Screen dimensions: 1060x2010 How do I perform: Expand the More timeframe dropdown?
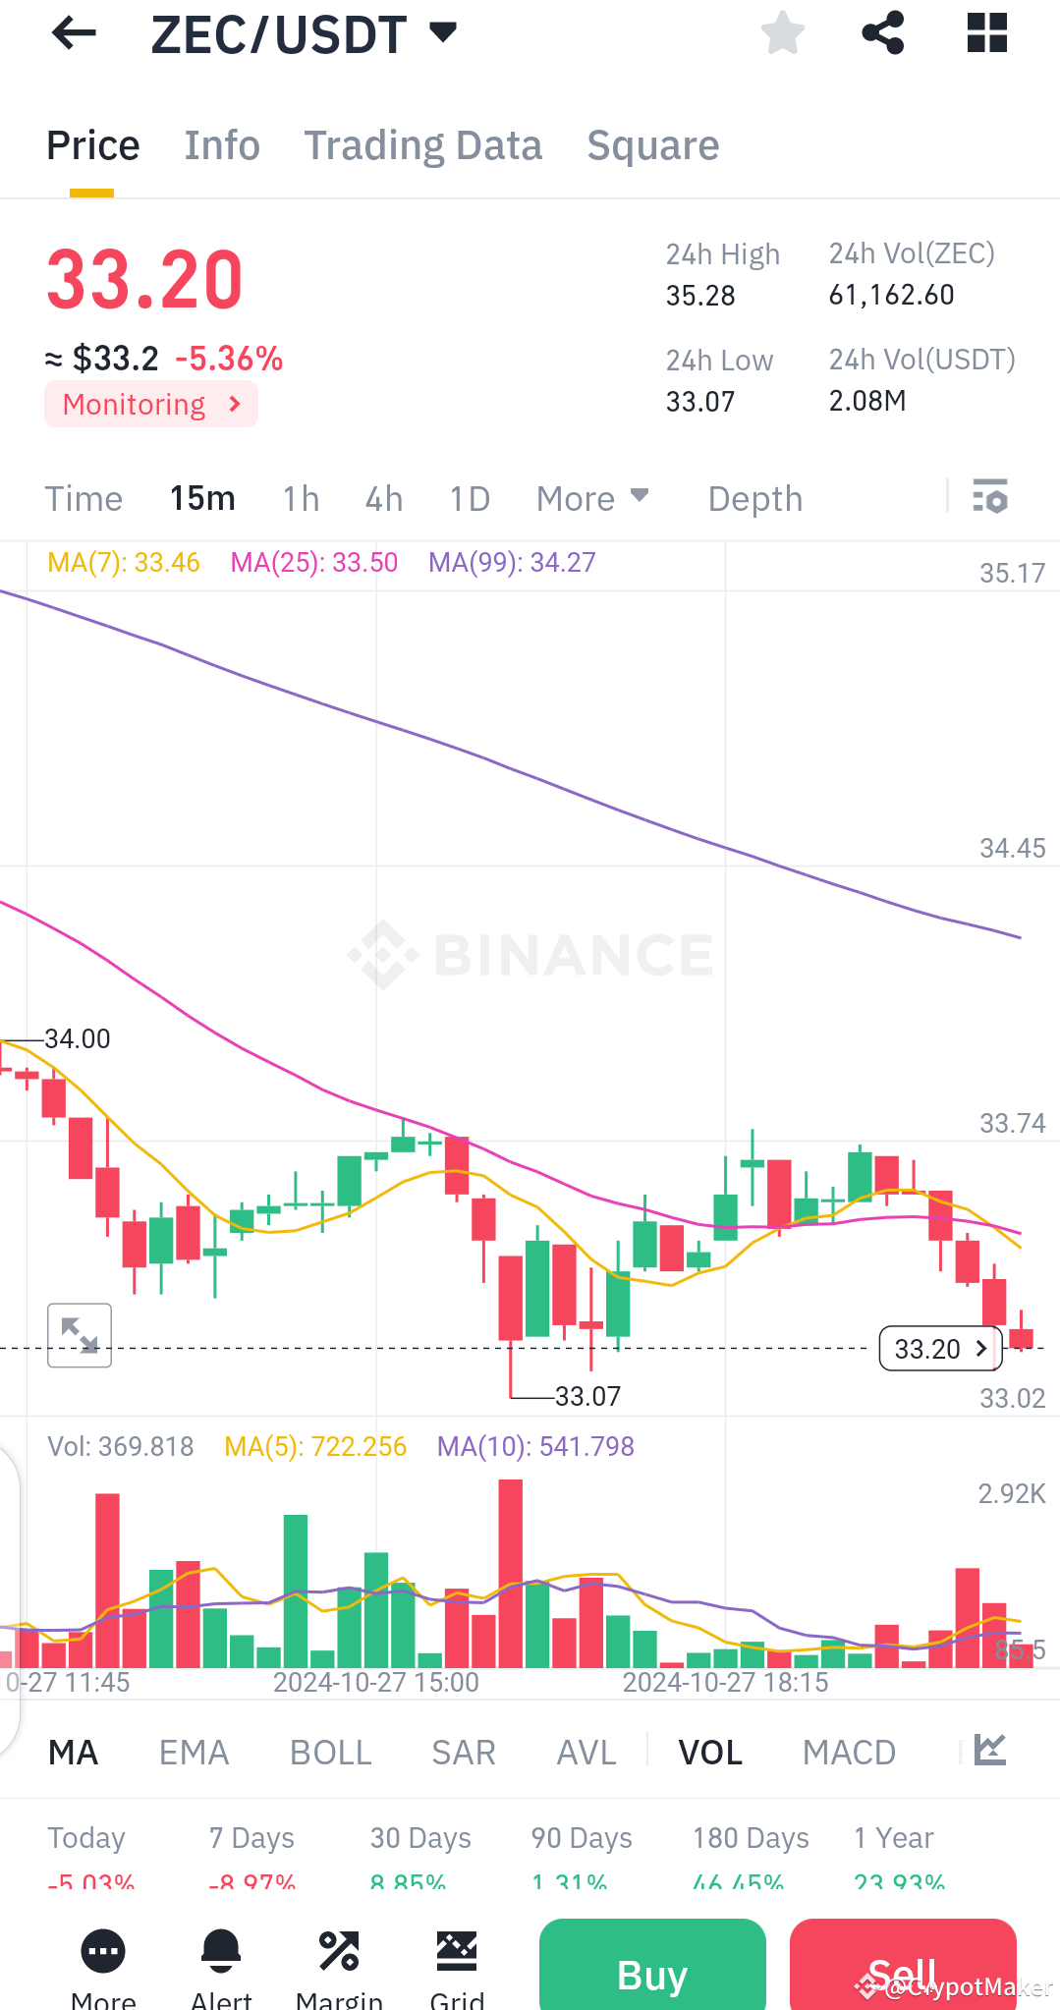pyautogui.click(x=591, y=498)
